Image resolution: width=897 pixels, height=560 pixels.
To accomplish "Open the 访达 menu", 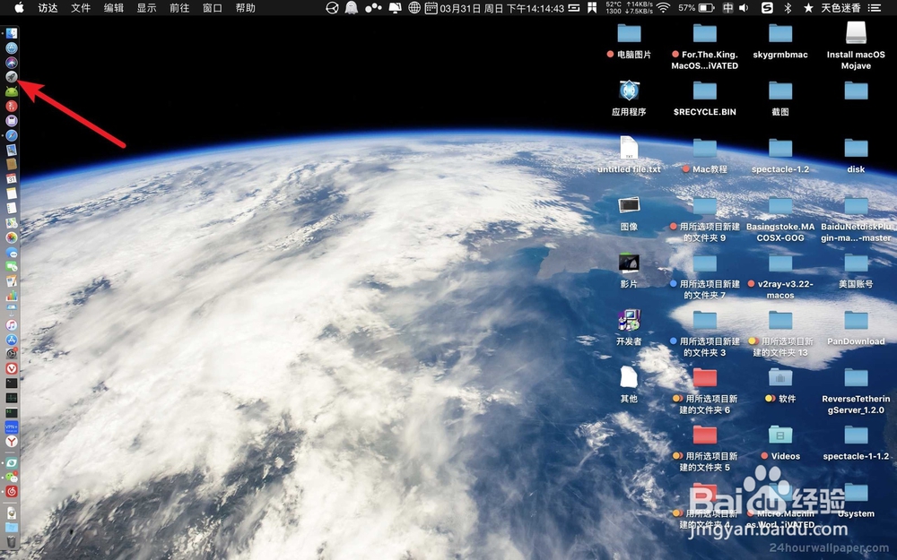I will pos(48,8).
